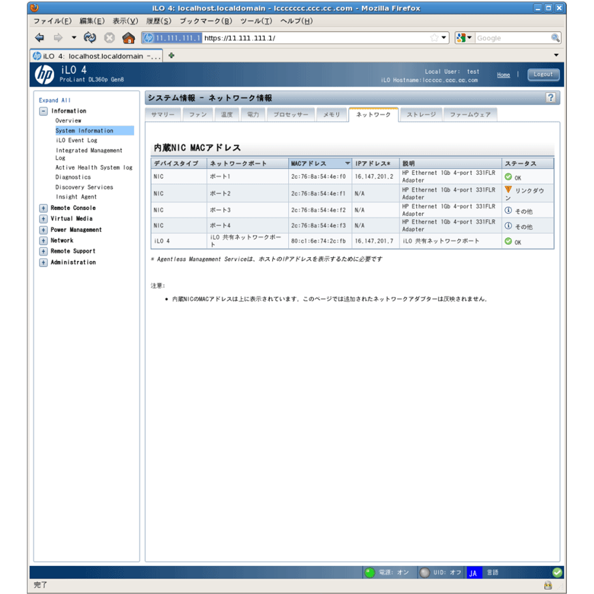
Task: Switch to the ストレージ tab
Action: click(421, 115)
